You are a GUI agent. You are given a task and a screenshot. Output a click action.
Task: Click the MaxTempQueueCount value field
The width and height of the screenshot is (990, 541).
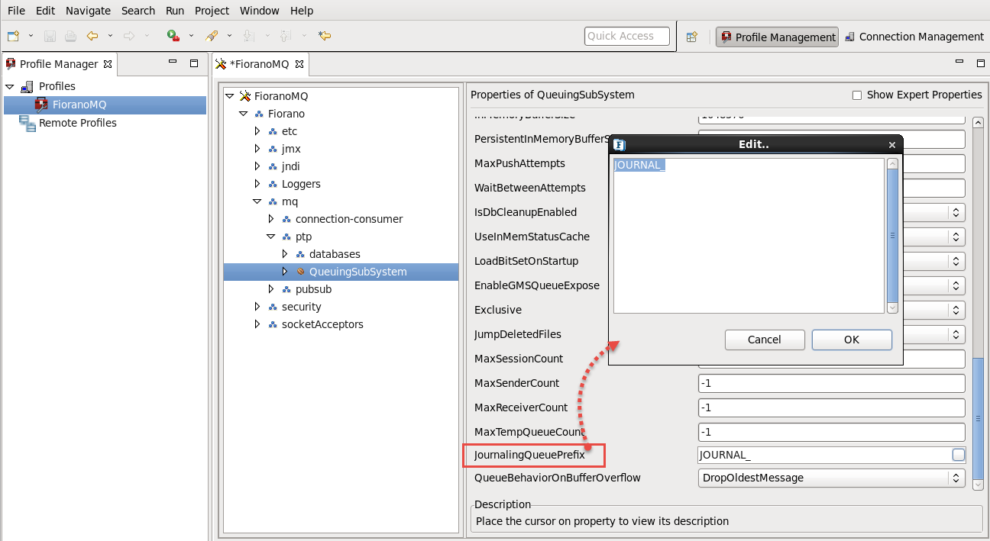[x=832, y=432]
